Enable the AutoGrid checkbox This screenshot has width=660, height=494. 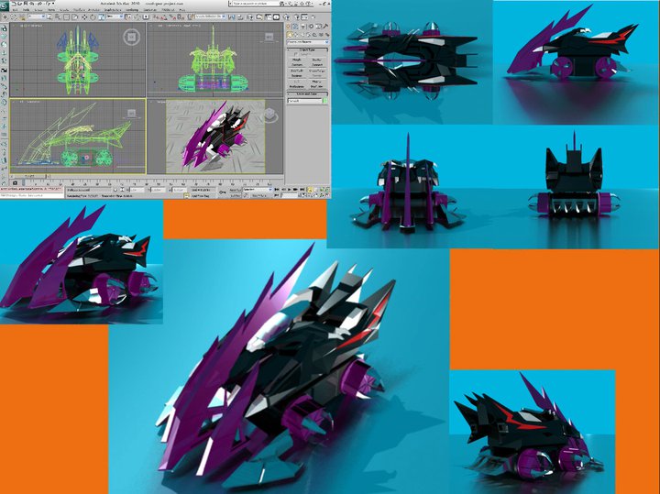pos(295,54)
